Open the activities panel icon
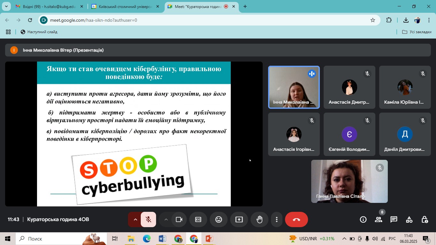Screen dimensions: 436x245 coord(409,219)
